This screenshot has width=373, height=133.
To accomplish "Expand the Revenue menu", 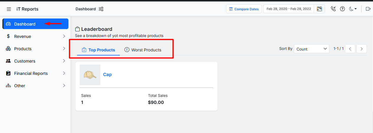I will [x=35, y=36].
